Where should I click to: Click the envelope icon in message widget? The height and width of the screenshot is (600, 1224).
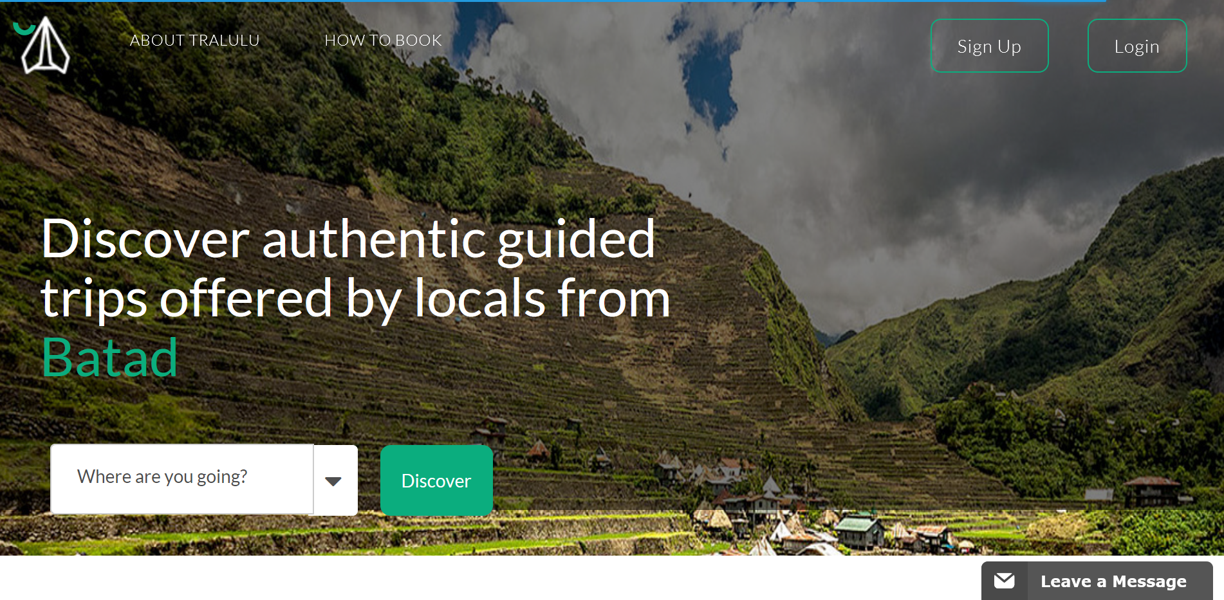point(1004,581)
